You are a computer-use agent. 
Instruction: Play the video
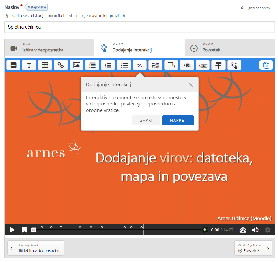point(12,230)
